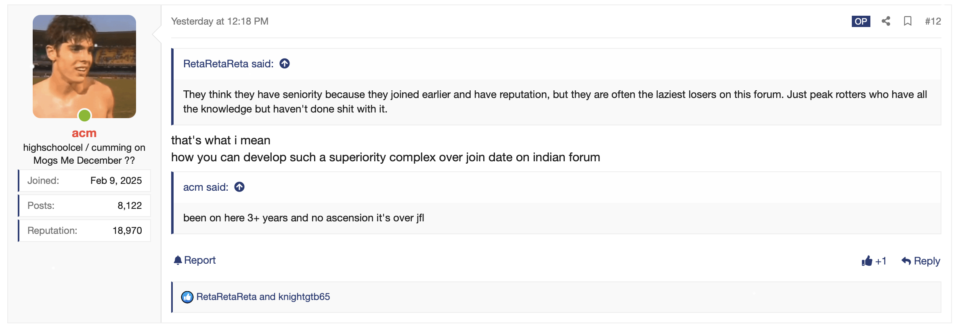
Task: Click the Posts count 8,122
Action: pyautogui.click(x=130, y=206)
